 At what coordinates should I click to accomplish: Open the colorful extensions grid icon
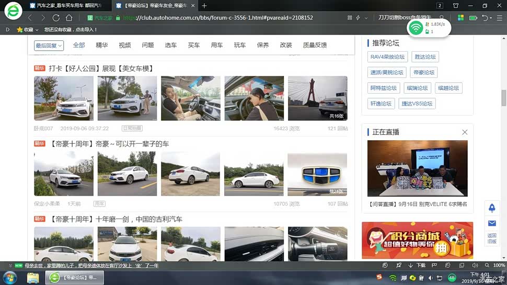click(x=461, y=18)
